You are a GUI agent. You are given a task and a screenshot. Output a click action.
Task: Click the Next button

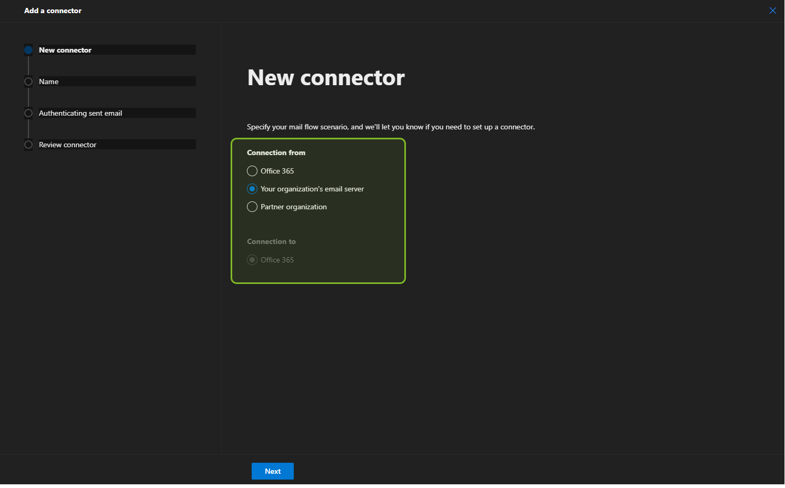coord(273,471)
